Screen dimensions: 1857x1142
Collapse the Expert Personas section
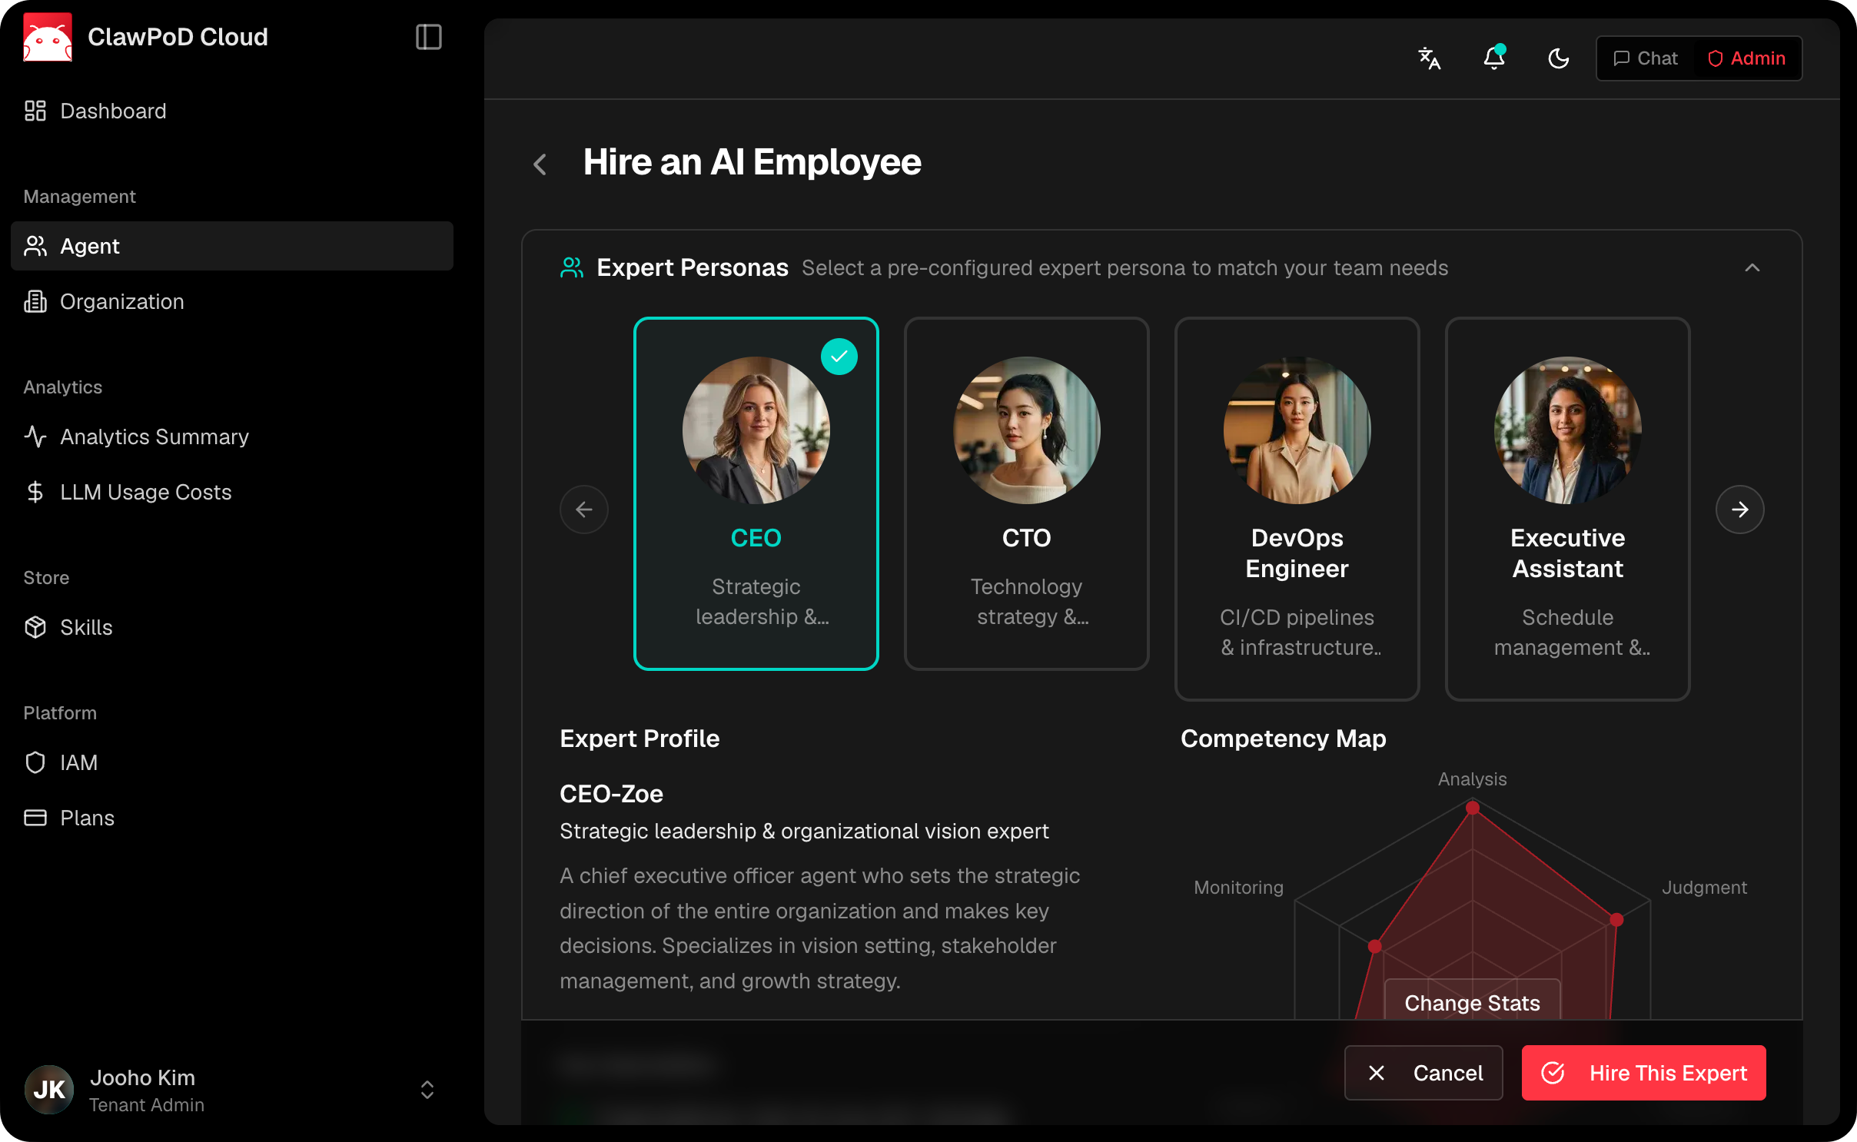[x=1752, y=267]
